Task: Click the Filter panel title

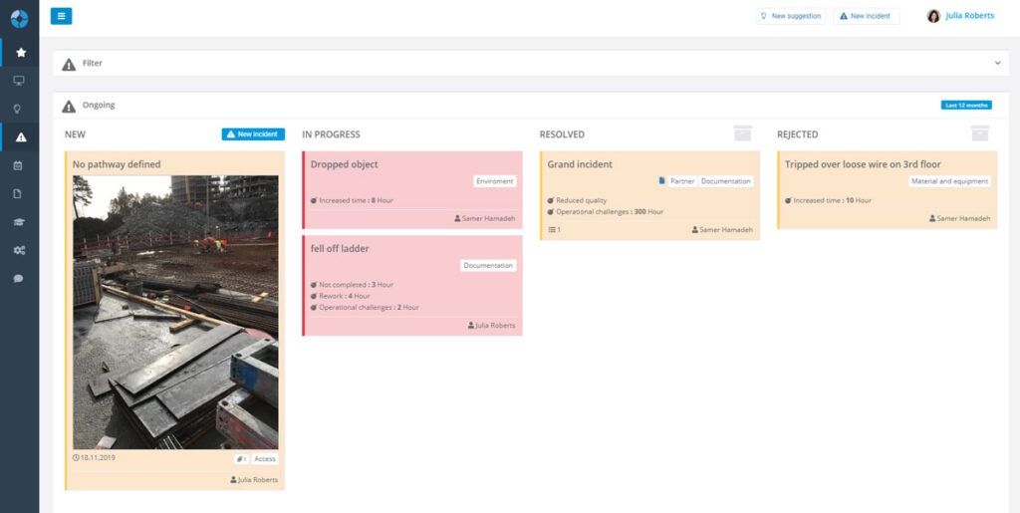Action: pyautogui.click(x=93, y=63)
